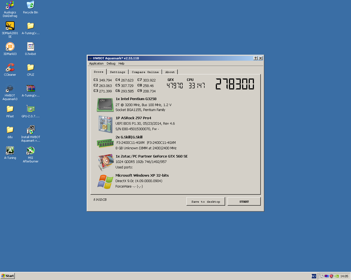Launch HWBOT Aquamark3 desktop shortcut
Image resolution: width=351 pixels, height=280 pixels.
(10, 92)
